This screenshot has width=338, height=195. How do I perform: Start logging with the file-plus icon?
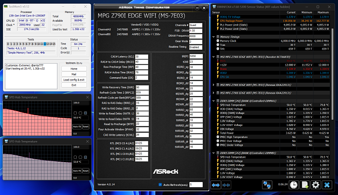[x=305, y=185]
